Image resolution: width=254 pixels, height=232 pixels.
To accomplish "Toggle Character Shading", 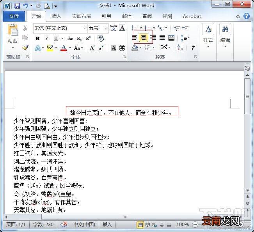I will (x=114, y=48).
